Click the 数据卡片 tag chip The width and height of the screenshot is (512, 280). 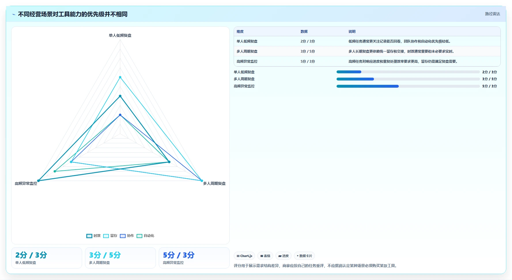(x=304, y=256)
